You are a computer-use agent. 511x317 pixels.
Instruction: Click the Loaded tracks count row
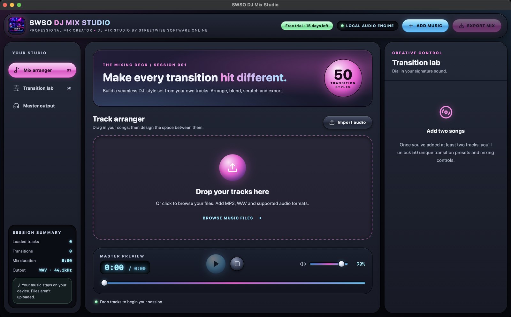pos(42,242)
